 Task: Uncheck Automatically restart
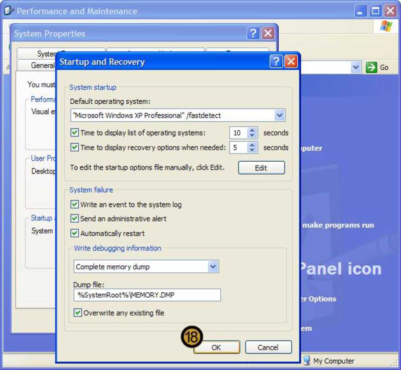(74, 233)
